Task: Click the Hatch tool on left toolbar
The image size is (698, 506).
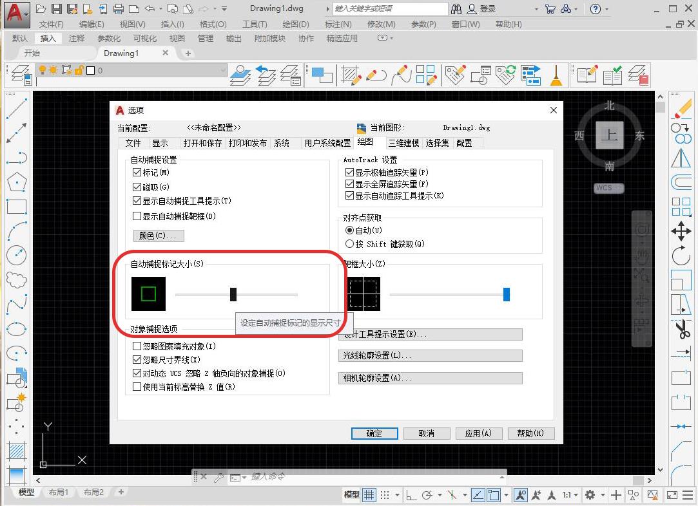Action: pos(18,451)
